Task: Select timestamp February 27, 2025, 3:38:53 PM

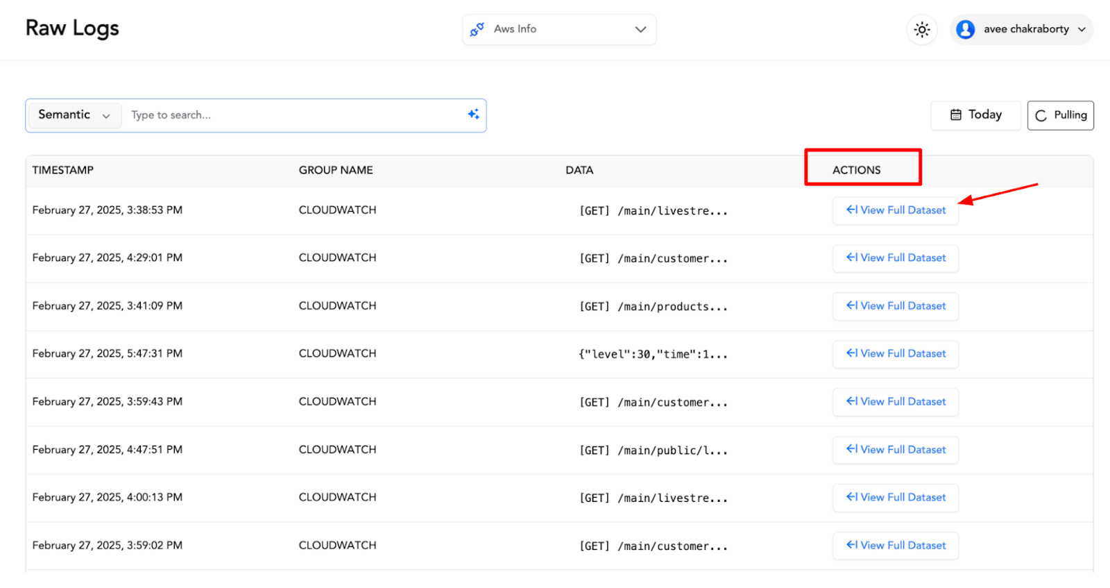Action: pyautogui.click(x=108, y=210)
